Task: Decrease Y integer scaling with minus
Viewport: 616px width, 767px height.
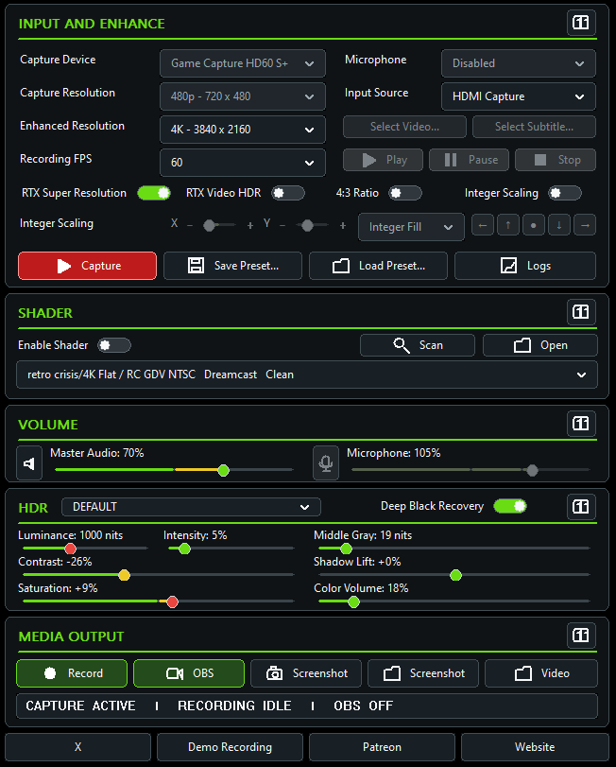Action: 282,225
